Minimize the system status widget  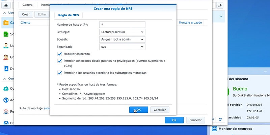(x=265, y=71)
